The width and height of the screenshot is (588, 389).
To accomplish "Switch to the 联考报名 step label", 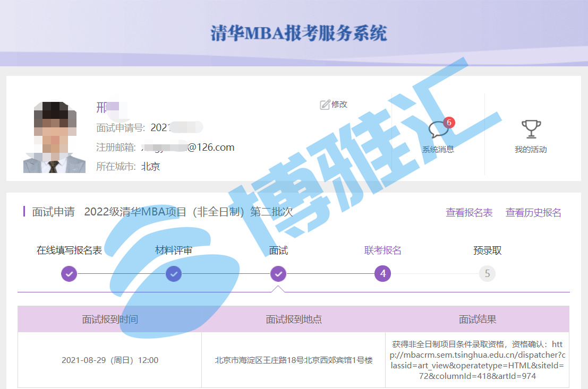I will pos(382,250).
